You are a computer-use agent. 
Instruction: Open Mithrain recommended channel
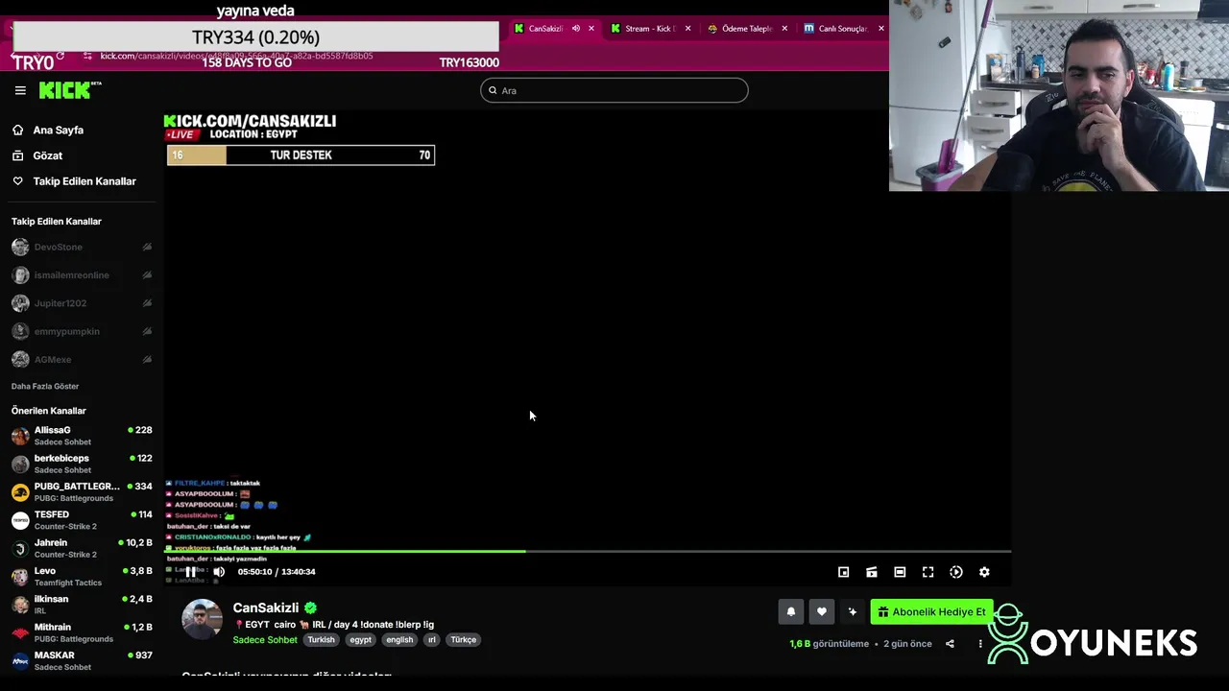[82, 632]
